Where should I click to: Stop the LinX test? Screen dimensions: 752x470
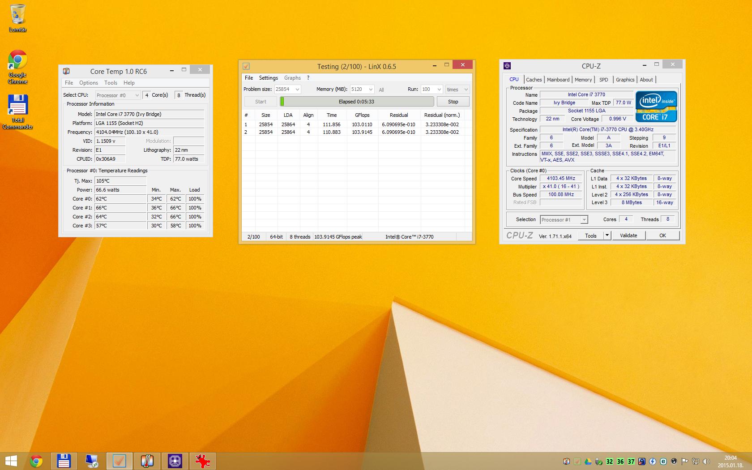pos(453,102)
